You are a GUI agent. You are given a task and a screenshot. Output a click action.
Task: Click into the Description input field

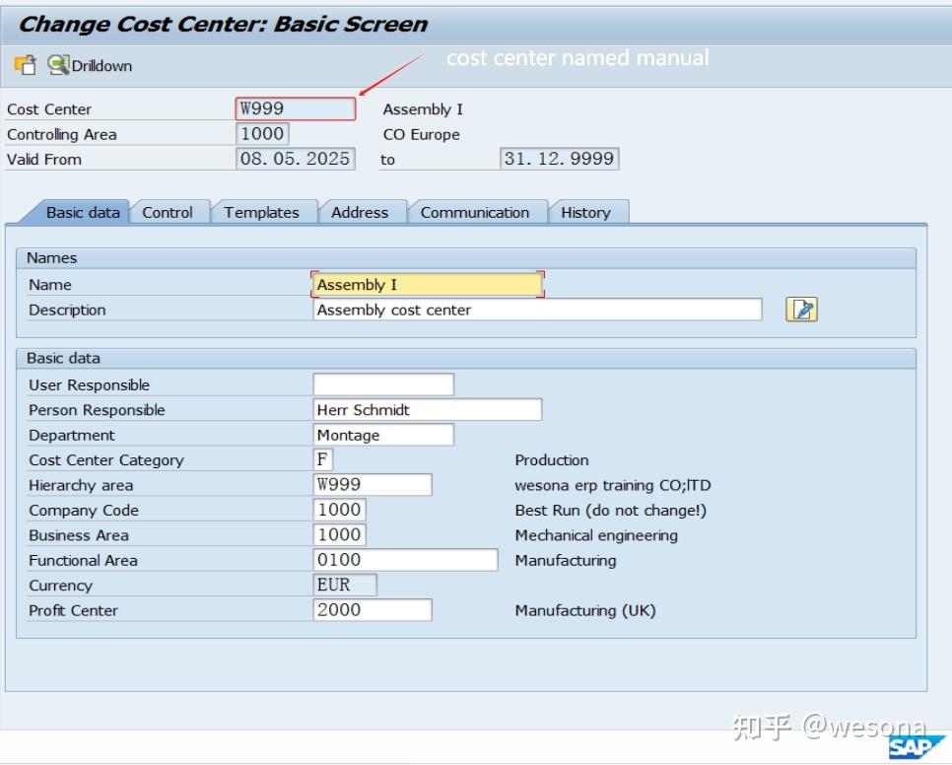(537, 310)
